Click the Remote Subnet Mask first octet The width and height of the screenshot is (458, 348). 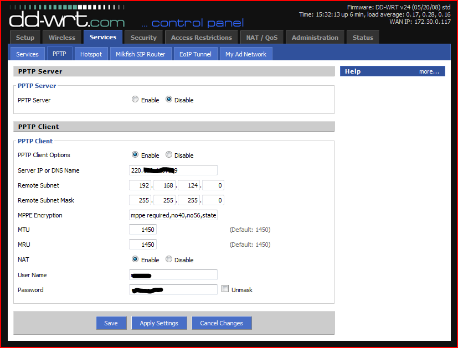tap(140, 200)
